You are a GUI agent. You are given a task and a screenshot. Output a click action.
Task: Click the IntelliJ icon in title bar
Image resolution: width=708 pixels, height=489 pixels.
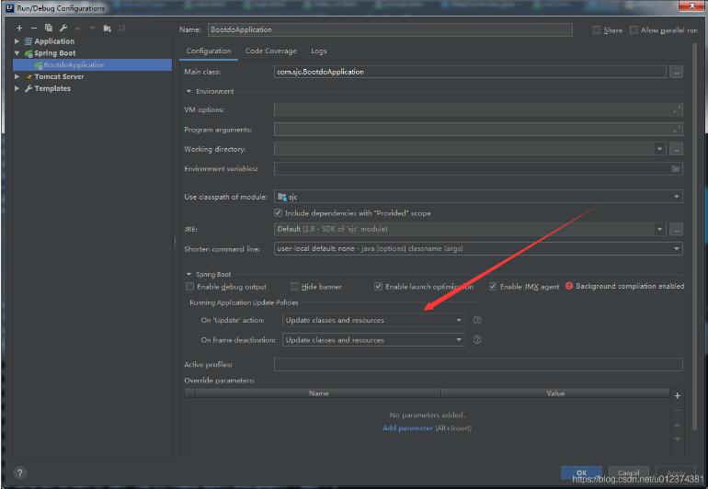[x=10, y=7]
